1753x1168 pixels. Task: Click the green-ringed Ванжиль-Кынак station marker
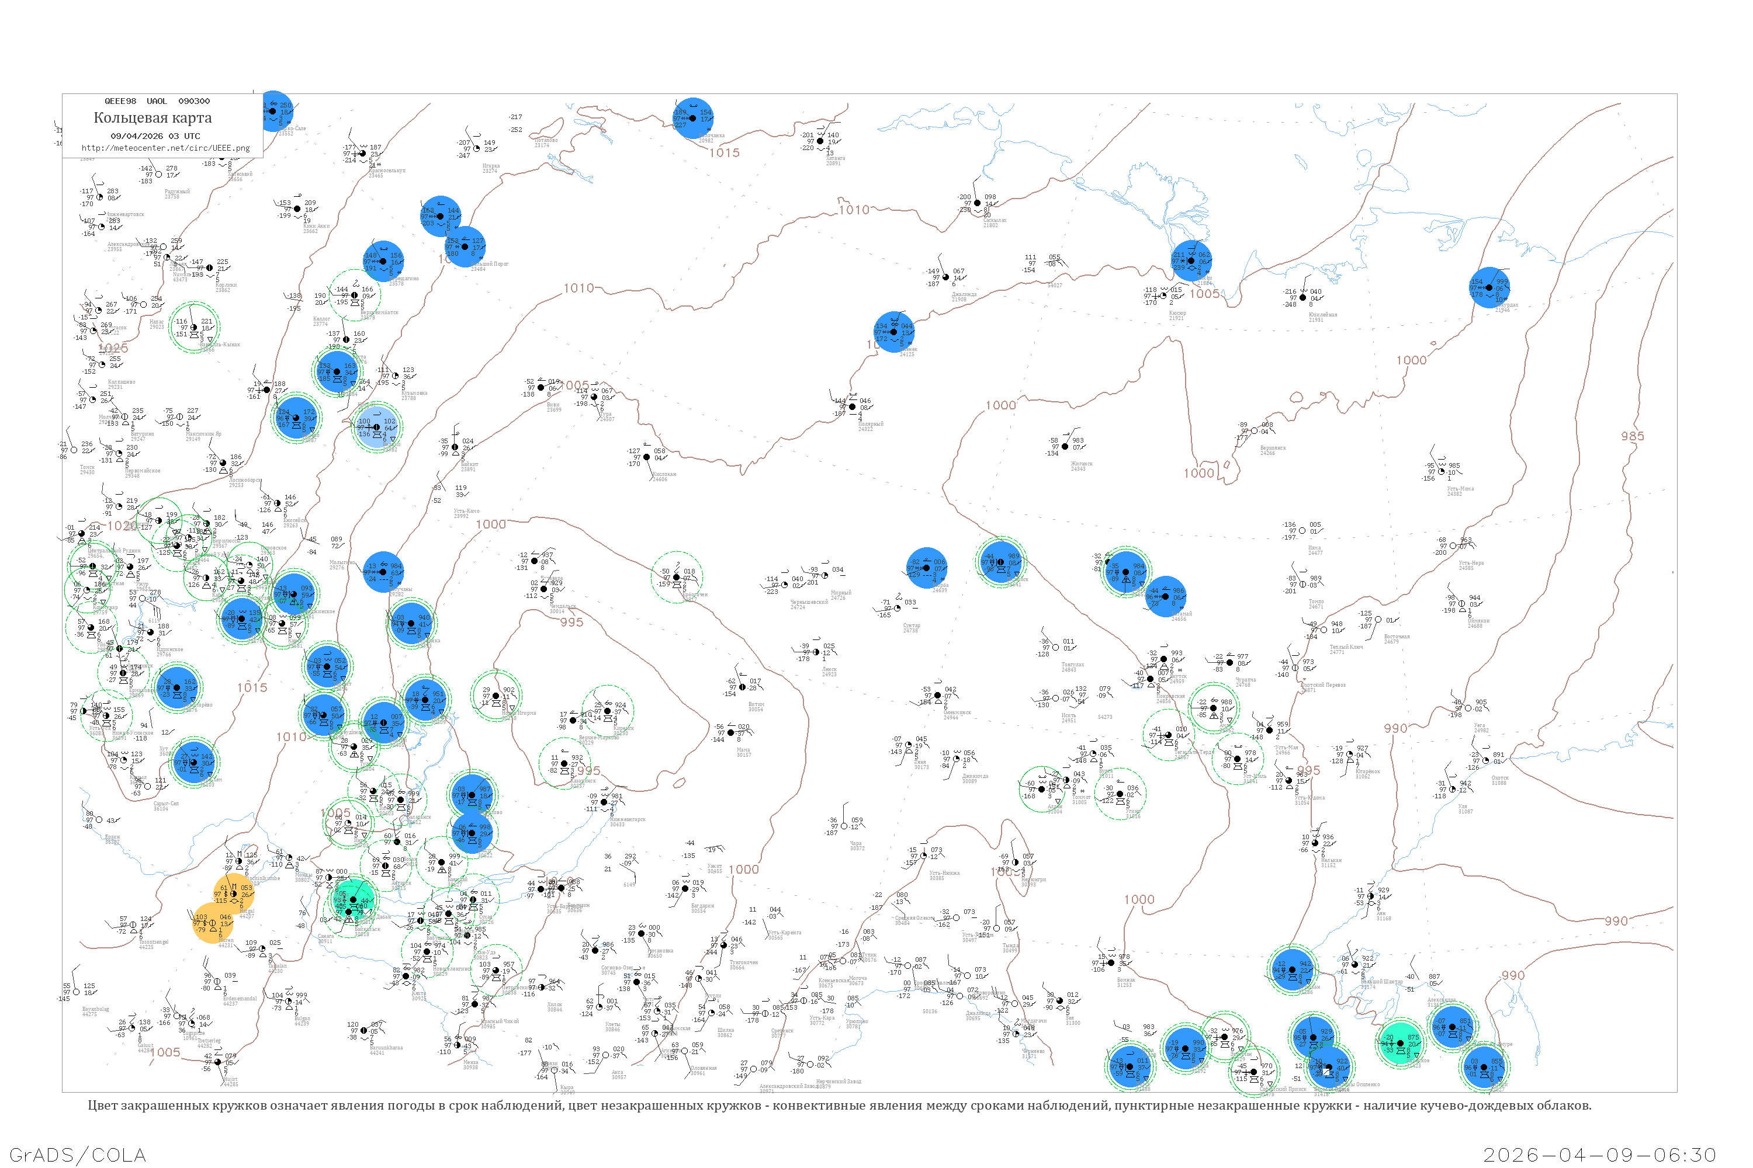tap(194, 328)
